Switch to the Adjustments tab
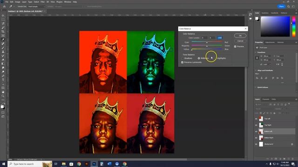298x167 pixels. click(x=270, y=42)
